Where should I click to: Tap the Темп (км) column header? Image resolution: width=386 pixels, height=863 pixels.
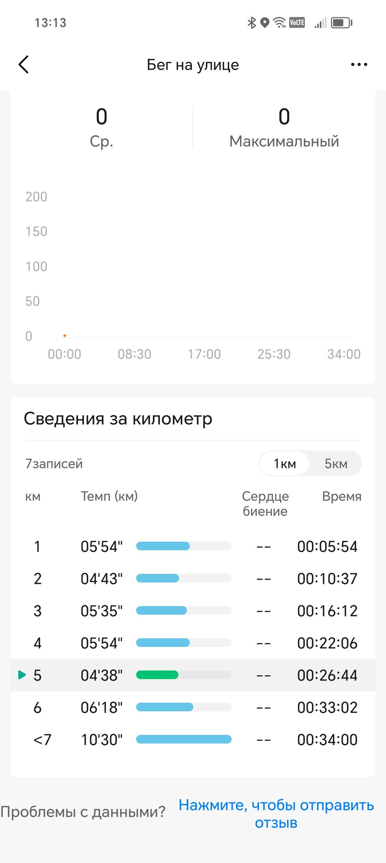pyautogui.click(x=109, y=496)
